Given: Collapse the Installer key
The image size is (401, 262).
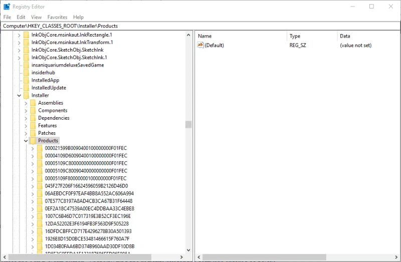Looking at the screenshot, I should click(19, 96).
